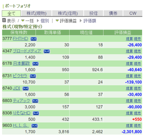The image size is (147, 139).
Task: Open the ピクセラ stock link
Action: click(20, 76)
